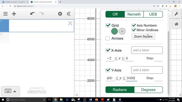Image resolution: width=182 pixels, height=102 pixels.
Task: Click the Zoom Square button
Action: point(143,37)
